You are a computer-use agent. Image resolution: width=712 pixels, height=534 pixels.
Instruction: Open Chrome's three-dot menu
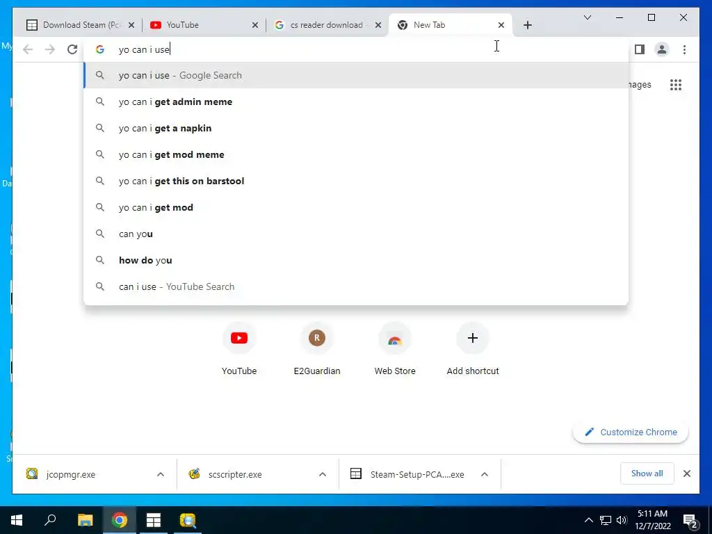point(684,49)
